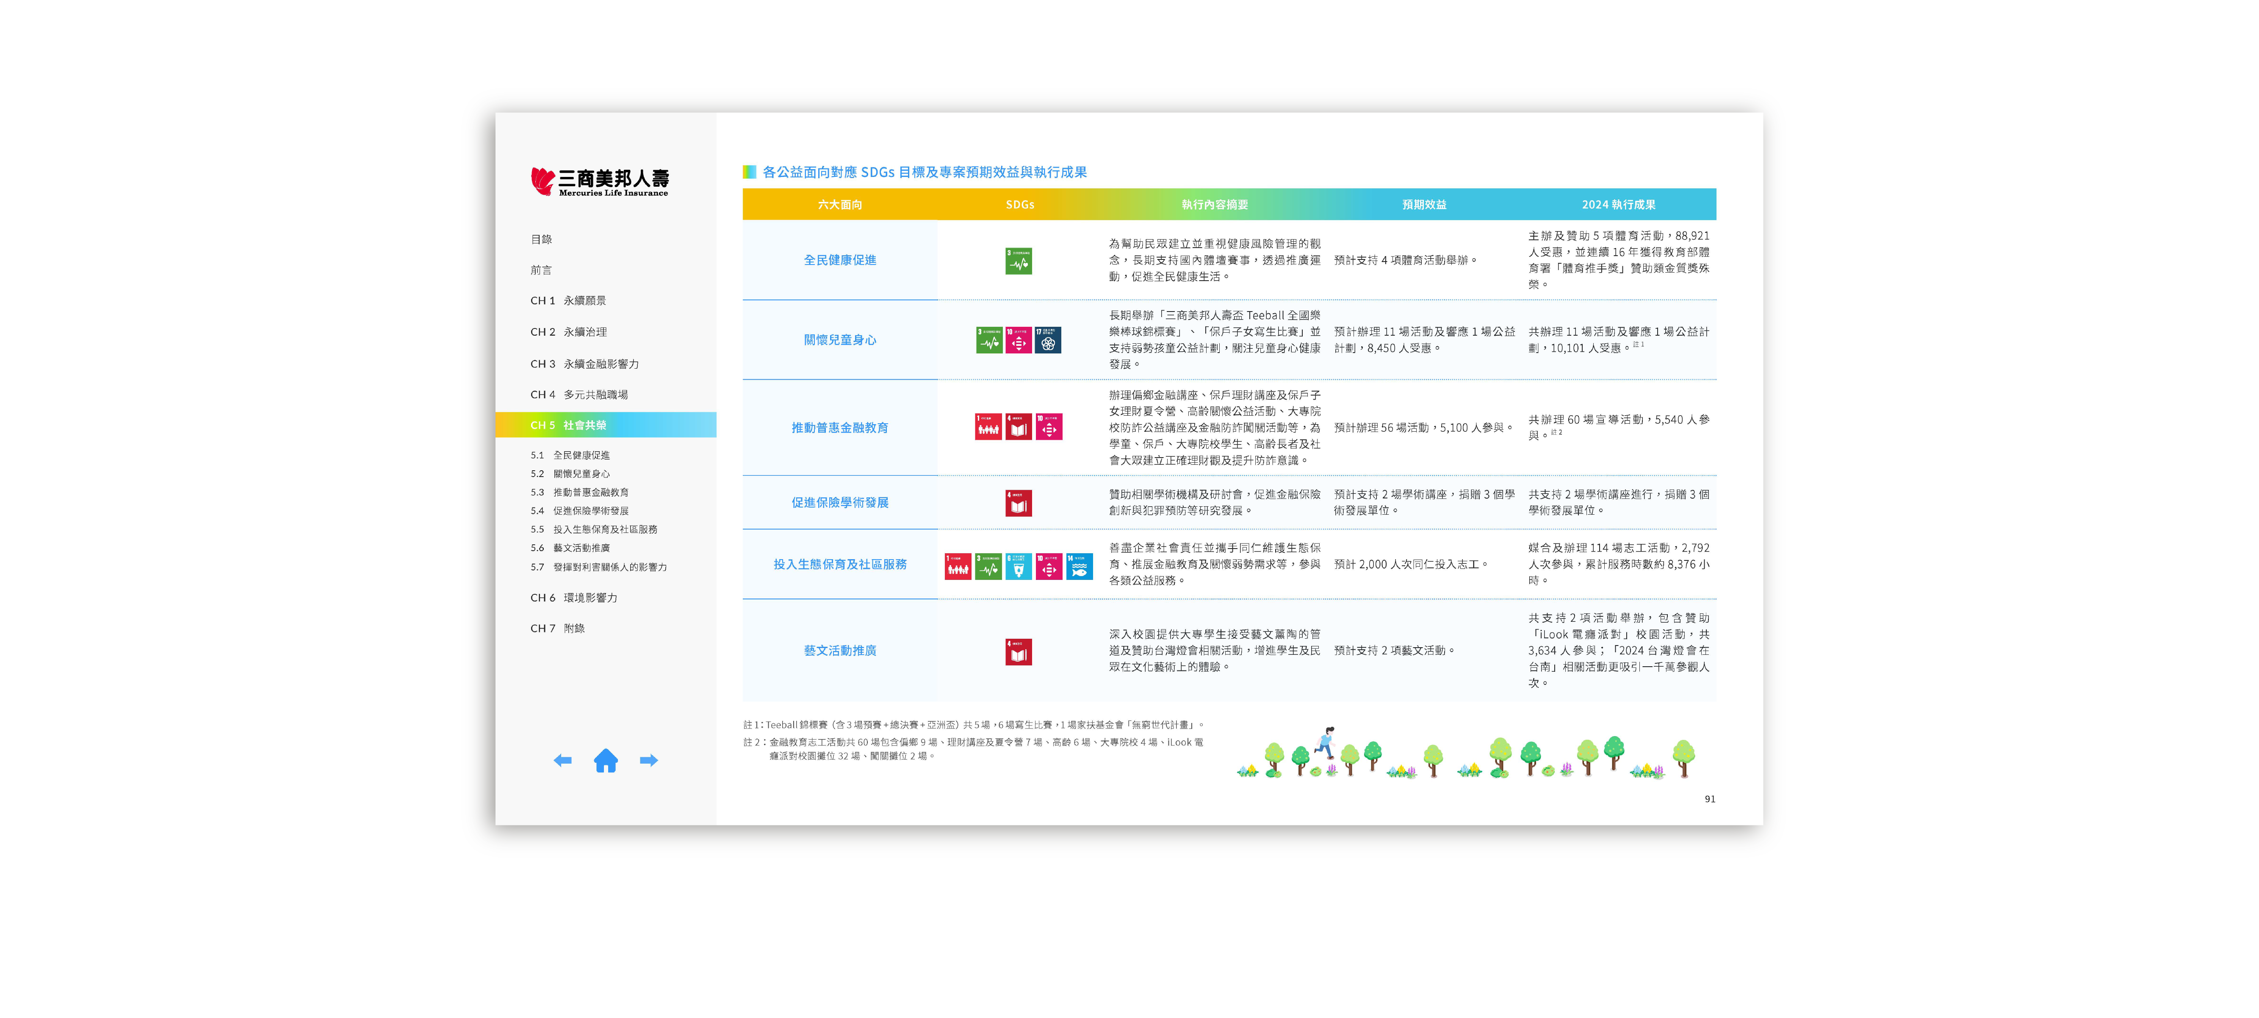Viewport: 2259px width, 1018px height.
Task: Click the Mercuries Life Insurance logo
Action: (600, 182)
